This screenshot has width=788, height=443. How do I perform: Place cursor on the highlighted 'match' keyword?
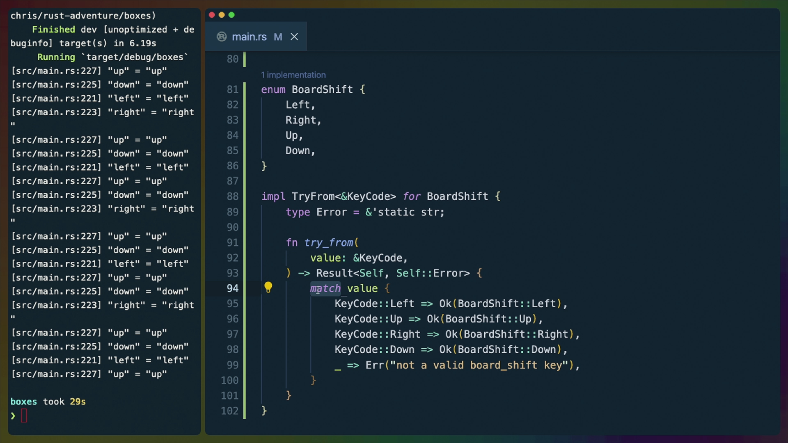click(x=325, y=288)
